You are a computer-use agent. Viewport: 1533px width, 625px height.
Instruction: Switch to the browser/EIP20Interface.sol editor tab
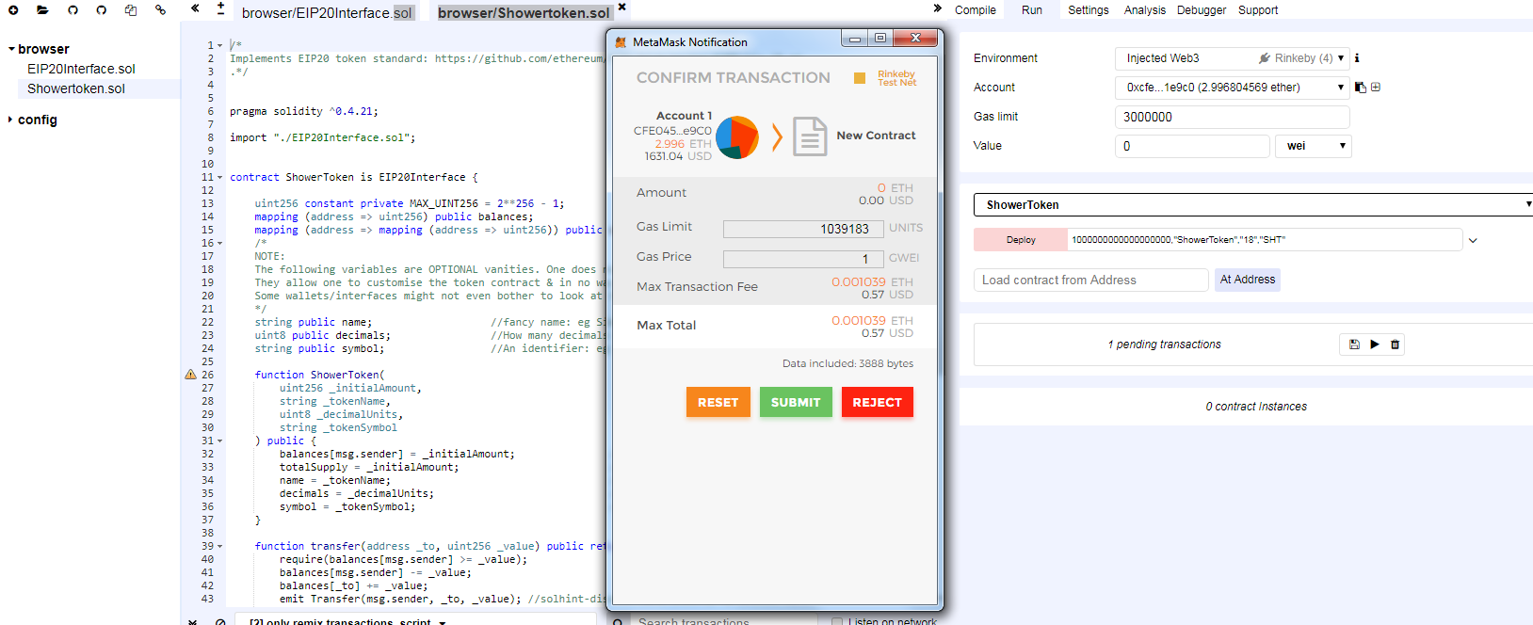click(327, 12)
